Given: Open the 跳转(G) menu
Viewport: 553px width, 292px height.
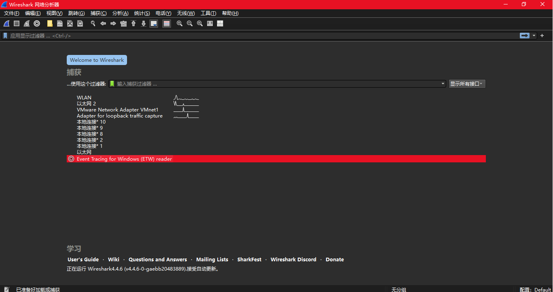Looking at the screenshot, I should [x=76, y=13].
